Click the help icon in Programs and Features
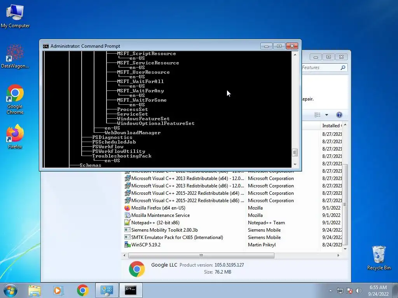This screenshot has width=398, height=298. (x=339, y=115)
